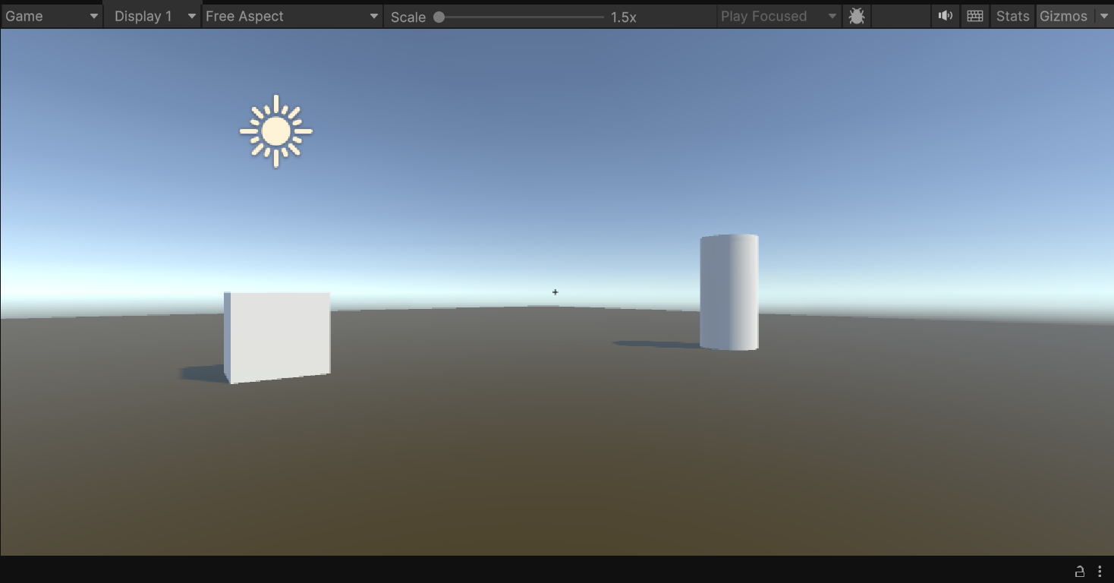
Task: Open the three-dot options menu
Action: pos(1100,571)
